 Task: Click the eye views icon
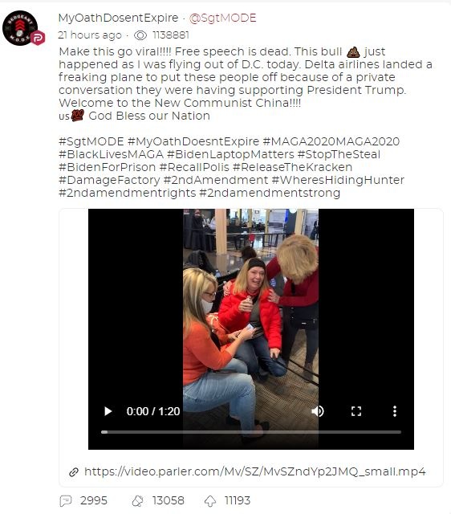(140, 35)
